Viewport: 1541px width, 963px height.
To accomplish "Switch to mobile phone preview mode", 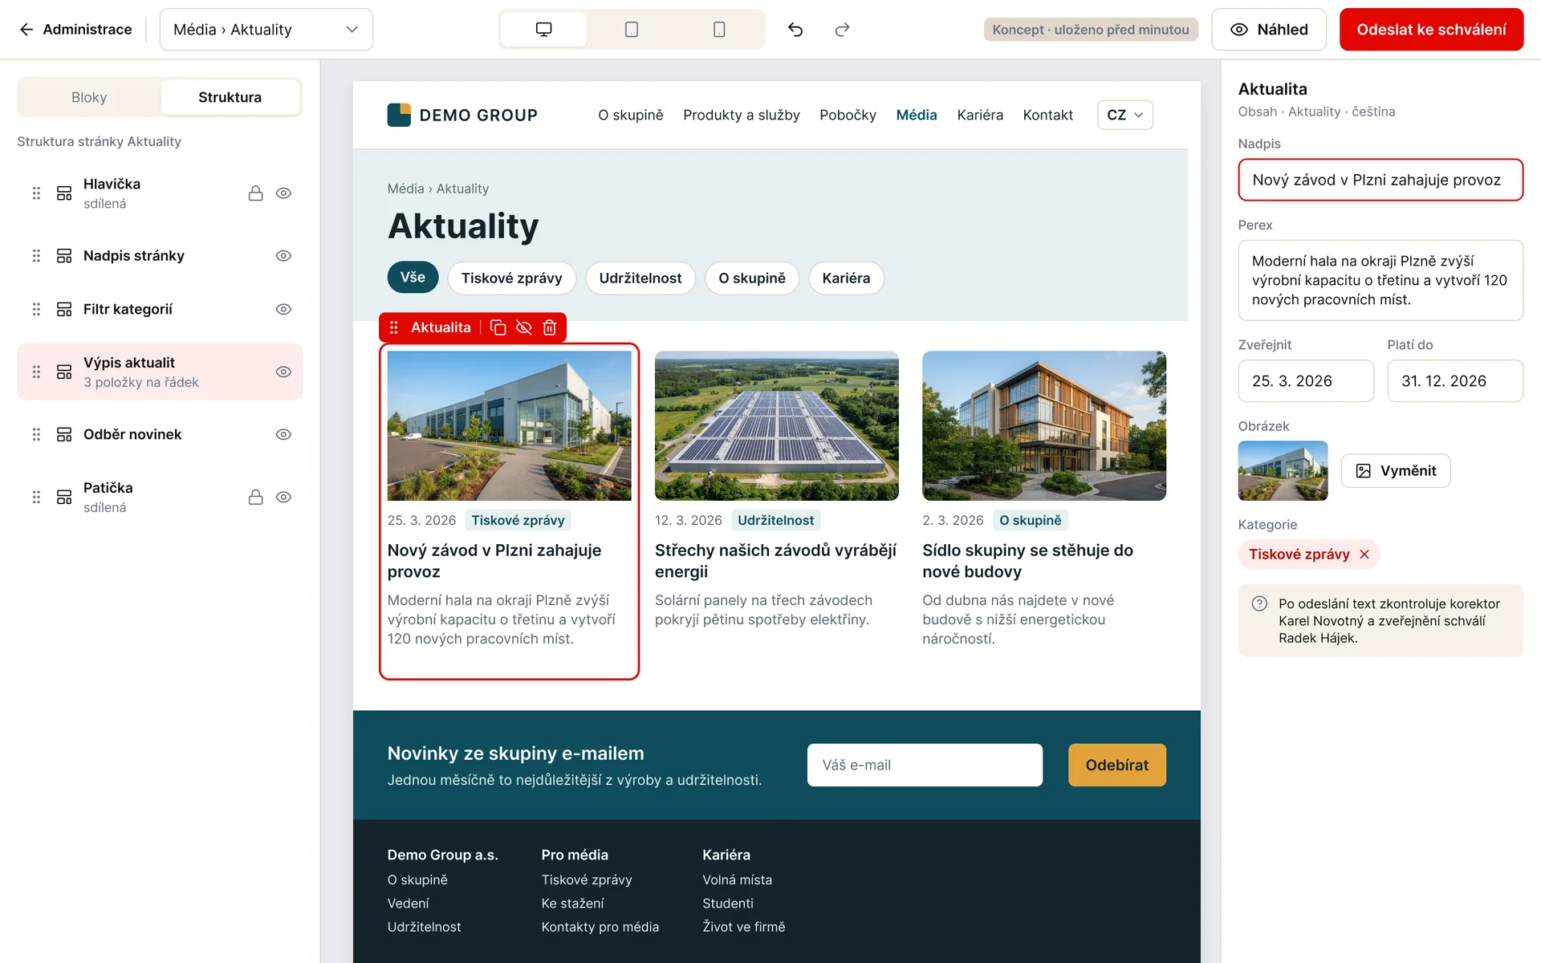I will click(x=719, y=30).
